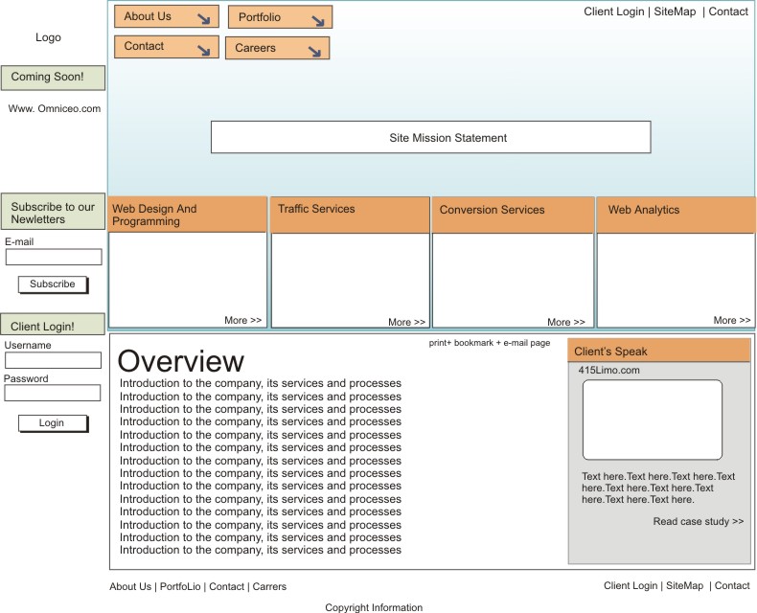Click the Coming Soon! banner

click(x=53, y=78)
